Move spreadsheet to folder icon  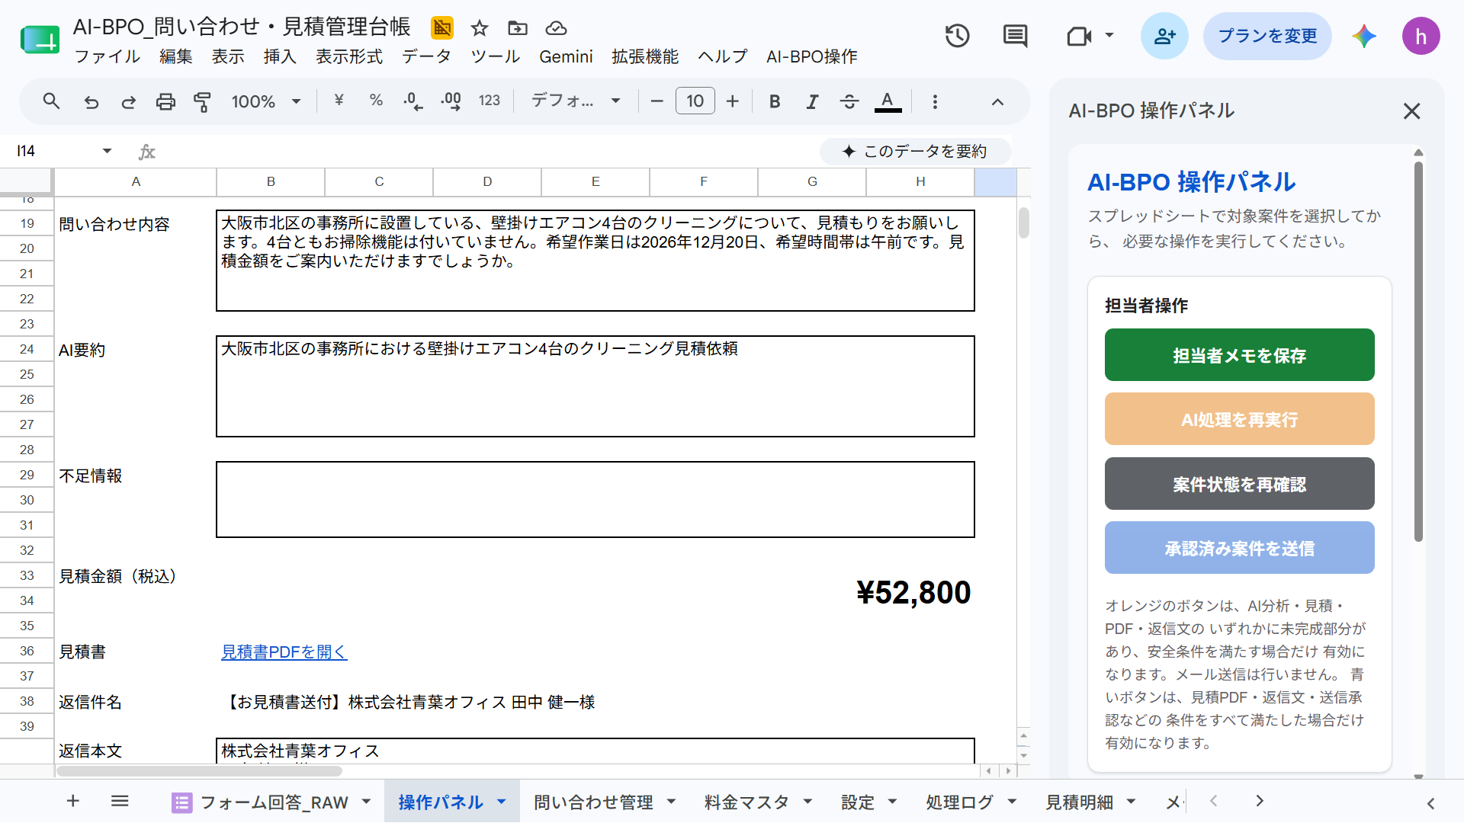coord(518,29)
